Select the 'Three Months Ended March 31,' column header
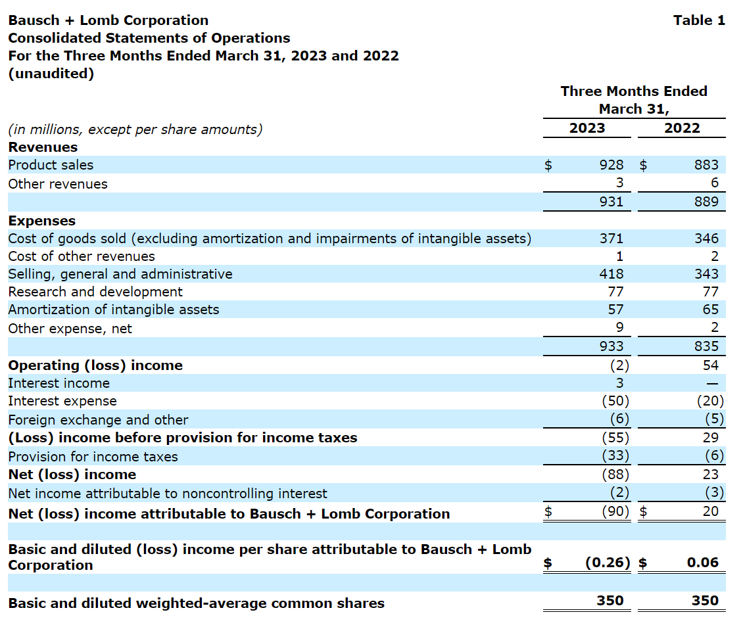Image resolution: width=741 pixels, height=627 pixels. [634, 100]
